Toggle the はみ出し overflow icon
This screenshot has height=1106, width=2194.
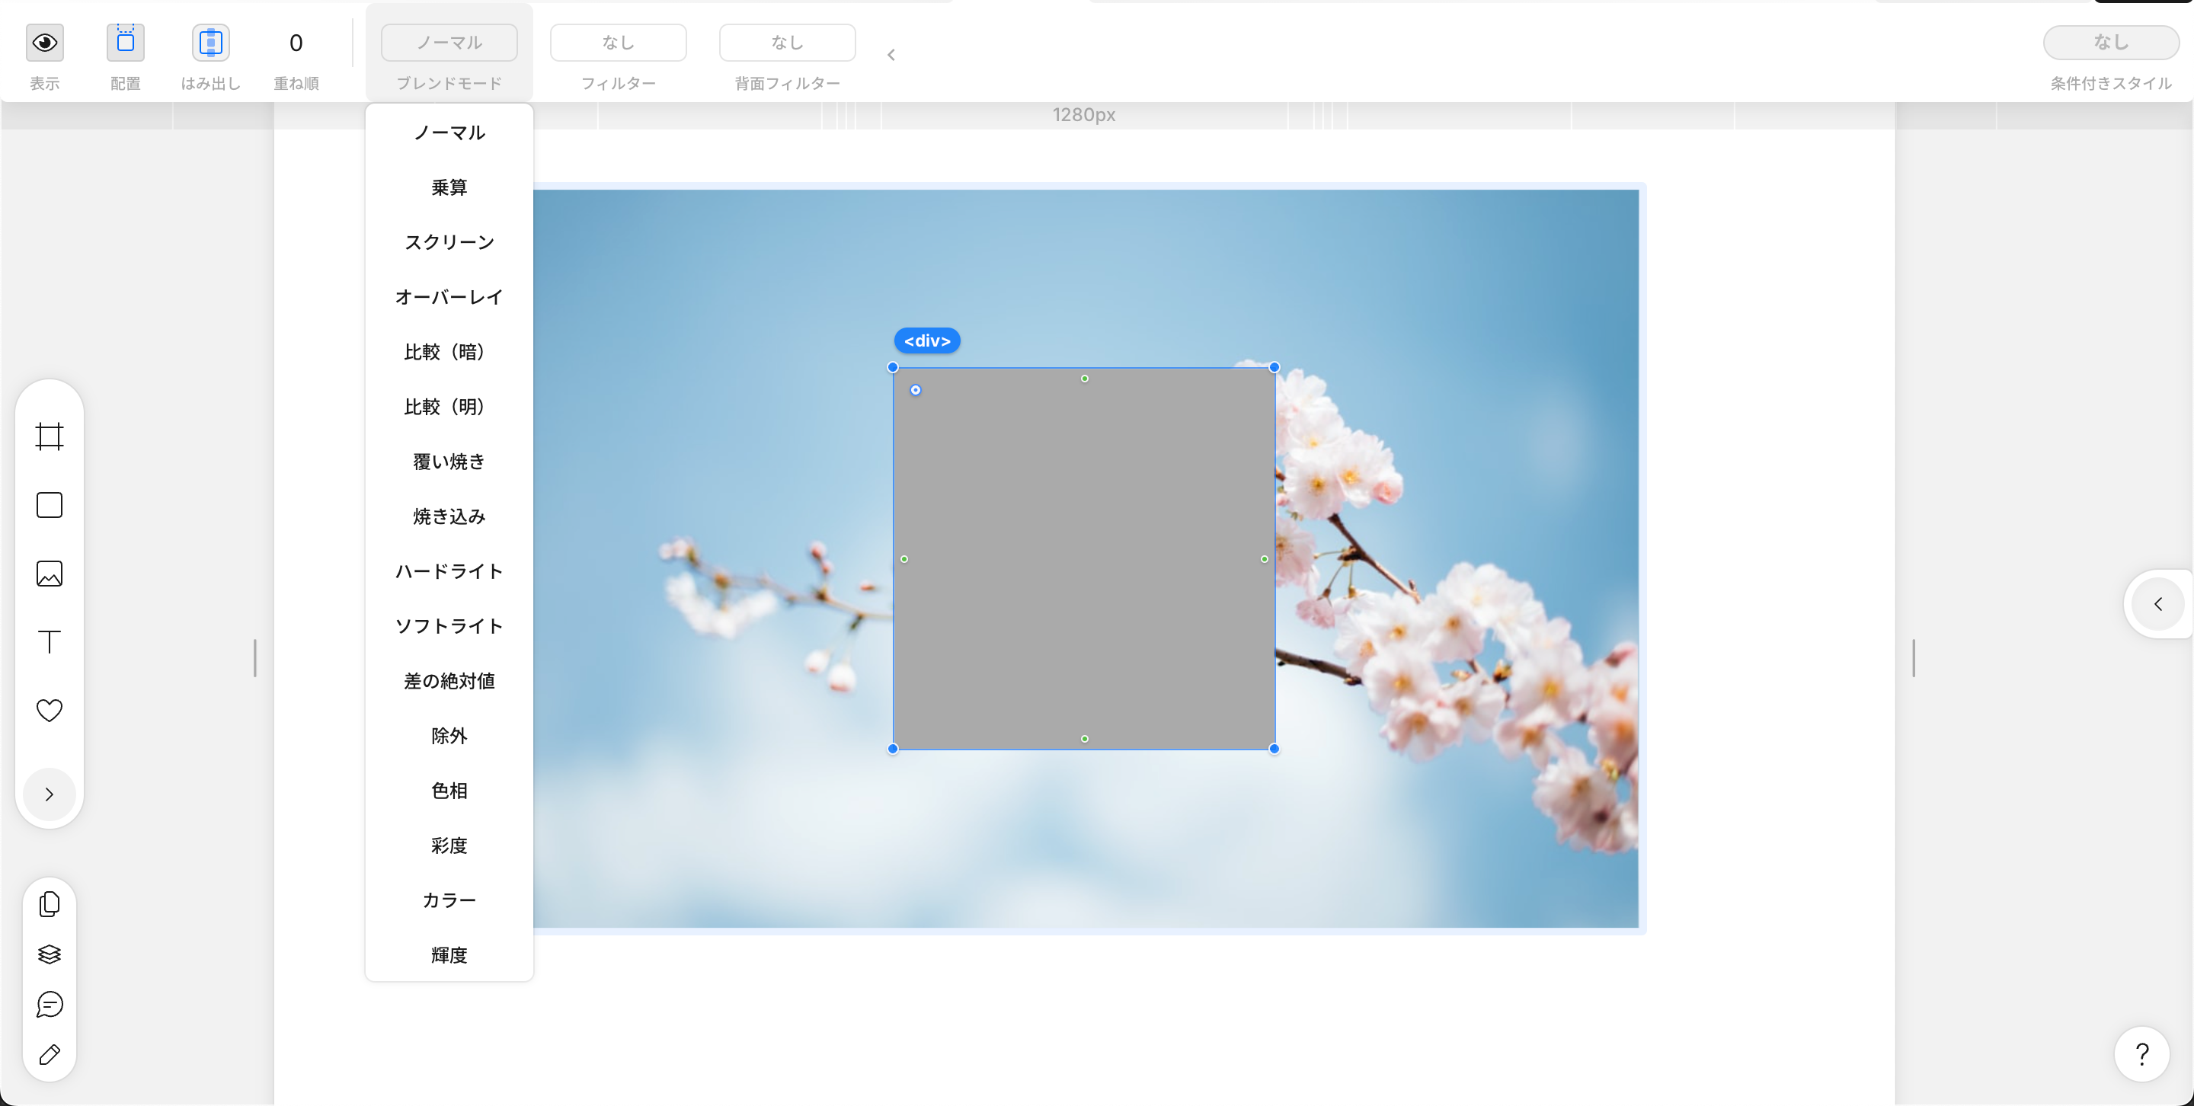tap(210, 43)
